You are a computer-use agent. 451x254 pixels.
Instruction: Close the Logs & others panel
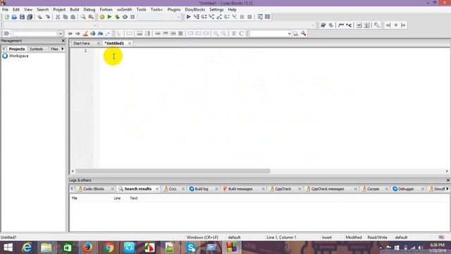[448, 181]
